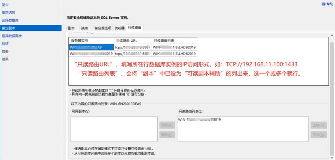335x160 pixels.
Task: Click the scrollbar up arrow
Action: 332,35
